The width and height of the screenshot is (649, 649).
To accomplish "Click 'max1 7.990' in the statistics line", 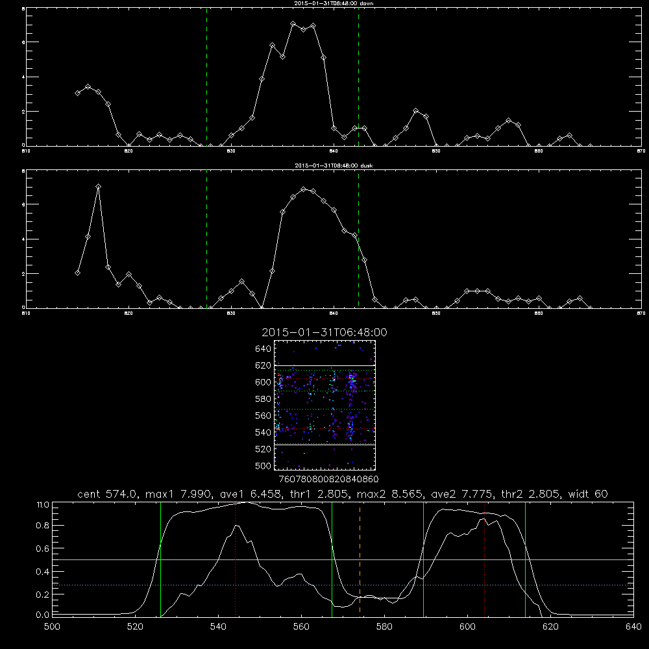I will (x=177, y=494).
